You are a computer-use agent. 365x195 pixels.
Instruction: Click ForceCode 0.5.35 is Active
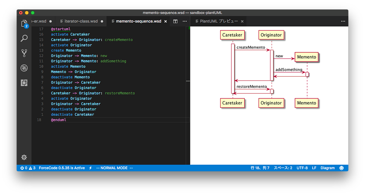click(62, 168)
